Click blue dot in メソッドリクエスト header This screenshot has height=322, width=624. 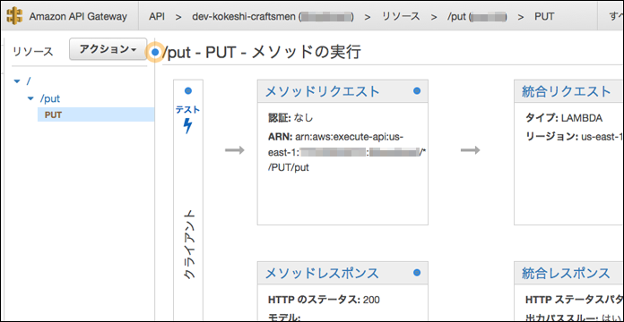pos(417,91)
